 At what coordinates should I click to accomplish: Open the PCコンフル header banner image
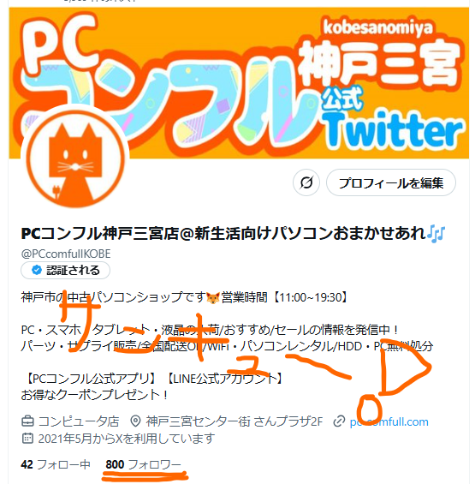coord(239,83)
